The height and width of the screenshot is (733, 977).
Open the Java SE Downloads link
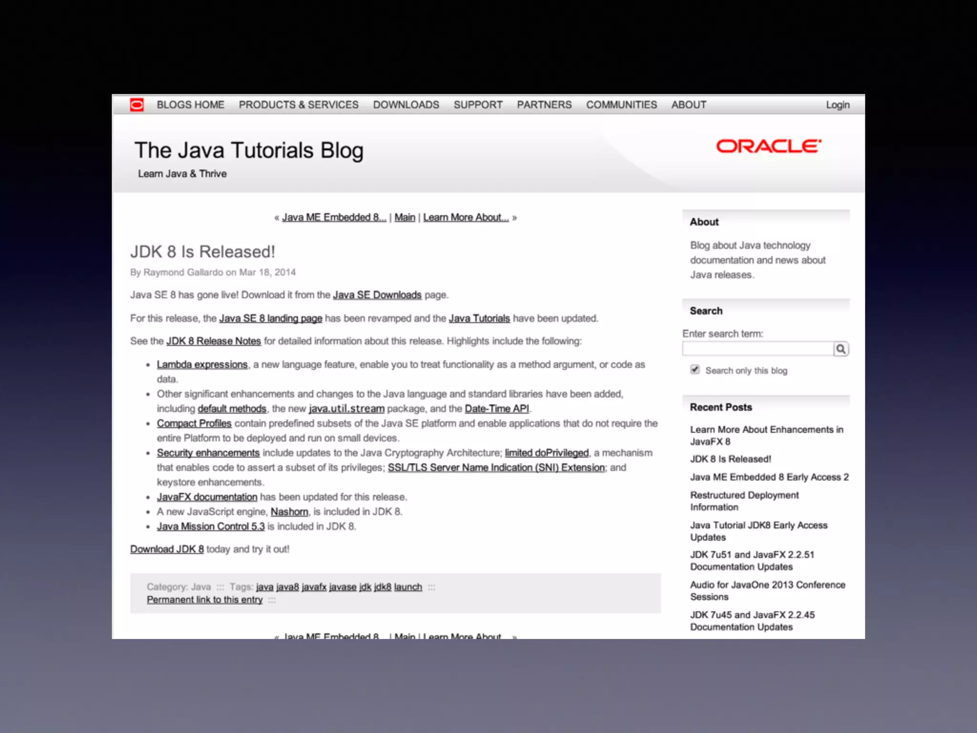(377, 295)
